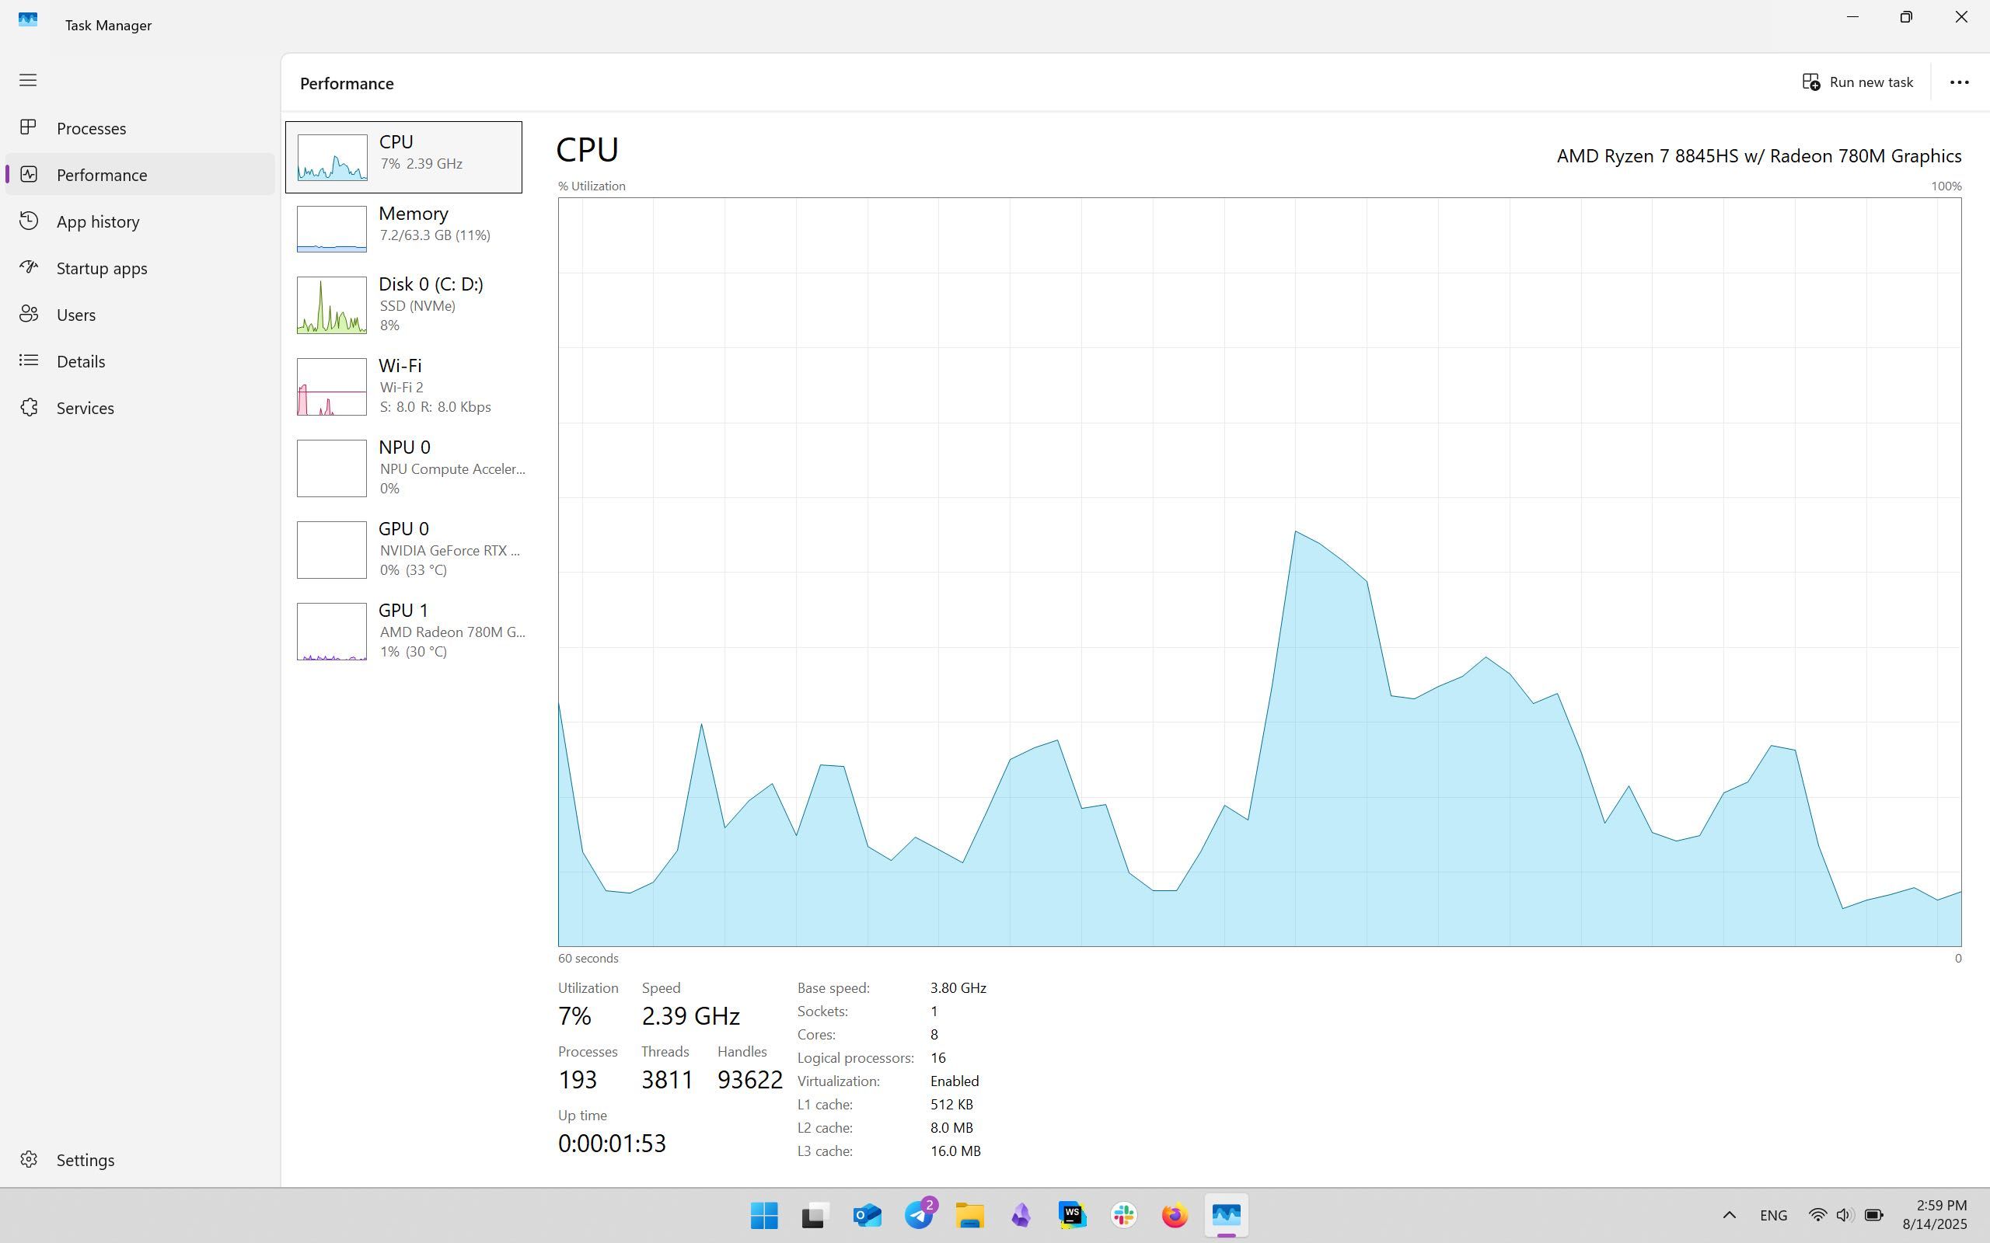Open GPU 0 NVIDIA GeForce entry
Image resolution: width=1990 pixels, height=1243 pixels.
(403, 549)
